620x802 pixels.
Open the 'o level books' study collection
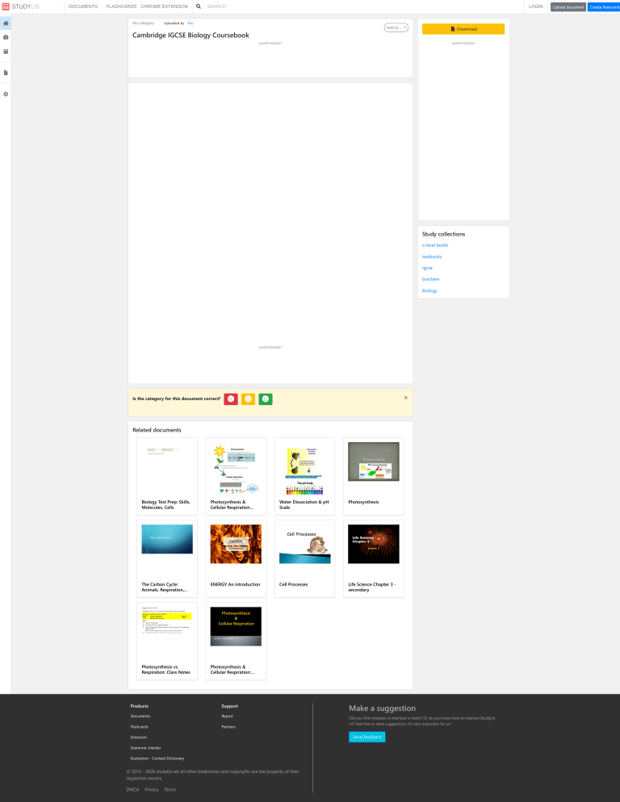(x=435, y=245)
